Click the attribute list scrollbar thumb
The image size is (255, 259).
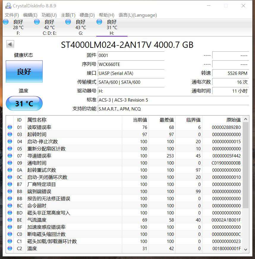click(245, 165)
